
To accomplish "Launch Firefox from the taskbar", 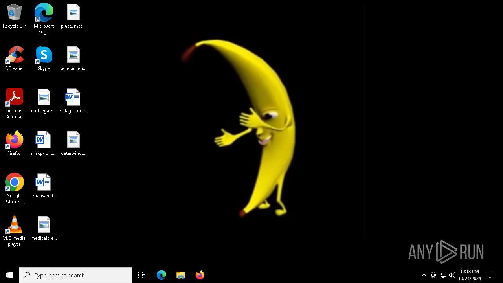I will 200,275.
